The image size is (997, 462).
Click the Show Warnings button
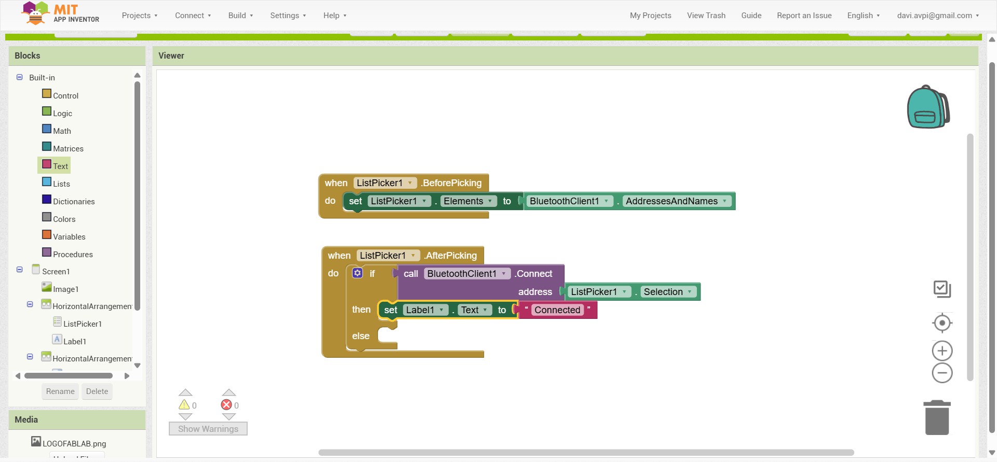(x=208, y=429)
